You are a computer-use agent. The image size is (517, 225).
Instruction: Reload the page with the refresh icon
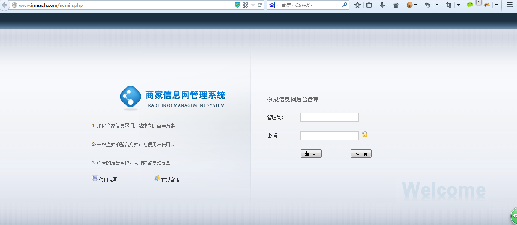pyautogui.click(x=260, y=5)
